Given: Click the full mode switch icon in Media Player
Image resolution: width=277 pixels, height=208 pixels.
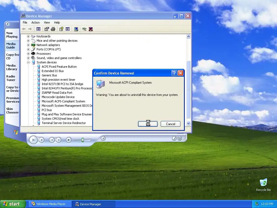Looking at the screenshot, I should coord(180,138).
